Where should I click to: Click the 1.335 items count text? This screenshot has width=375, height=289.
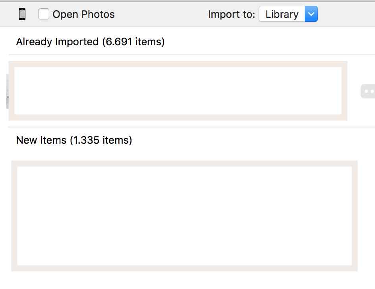(101, 140)
